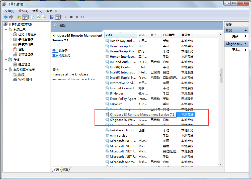Open the blue Help question-mark icon

[x=52, y=17]
